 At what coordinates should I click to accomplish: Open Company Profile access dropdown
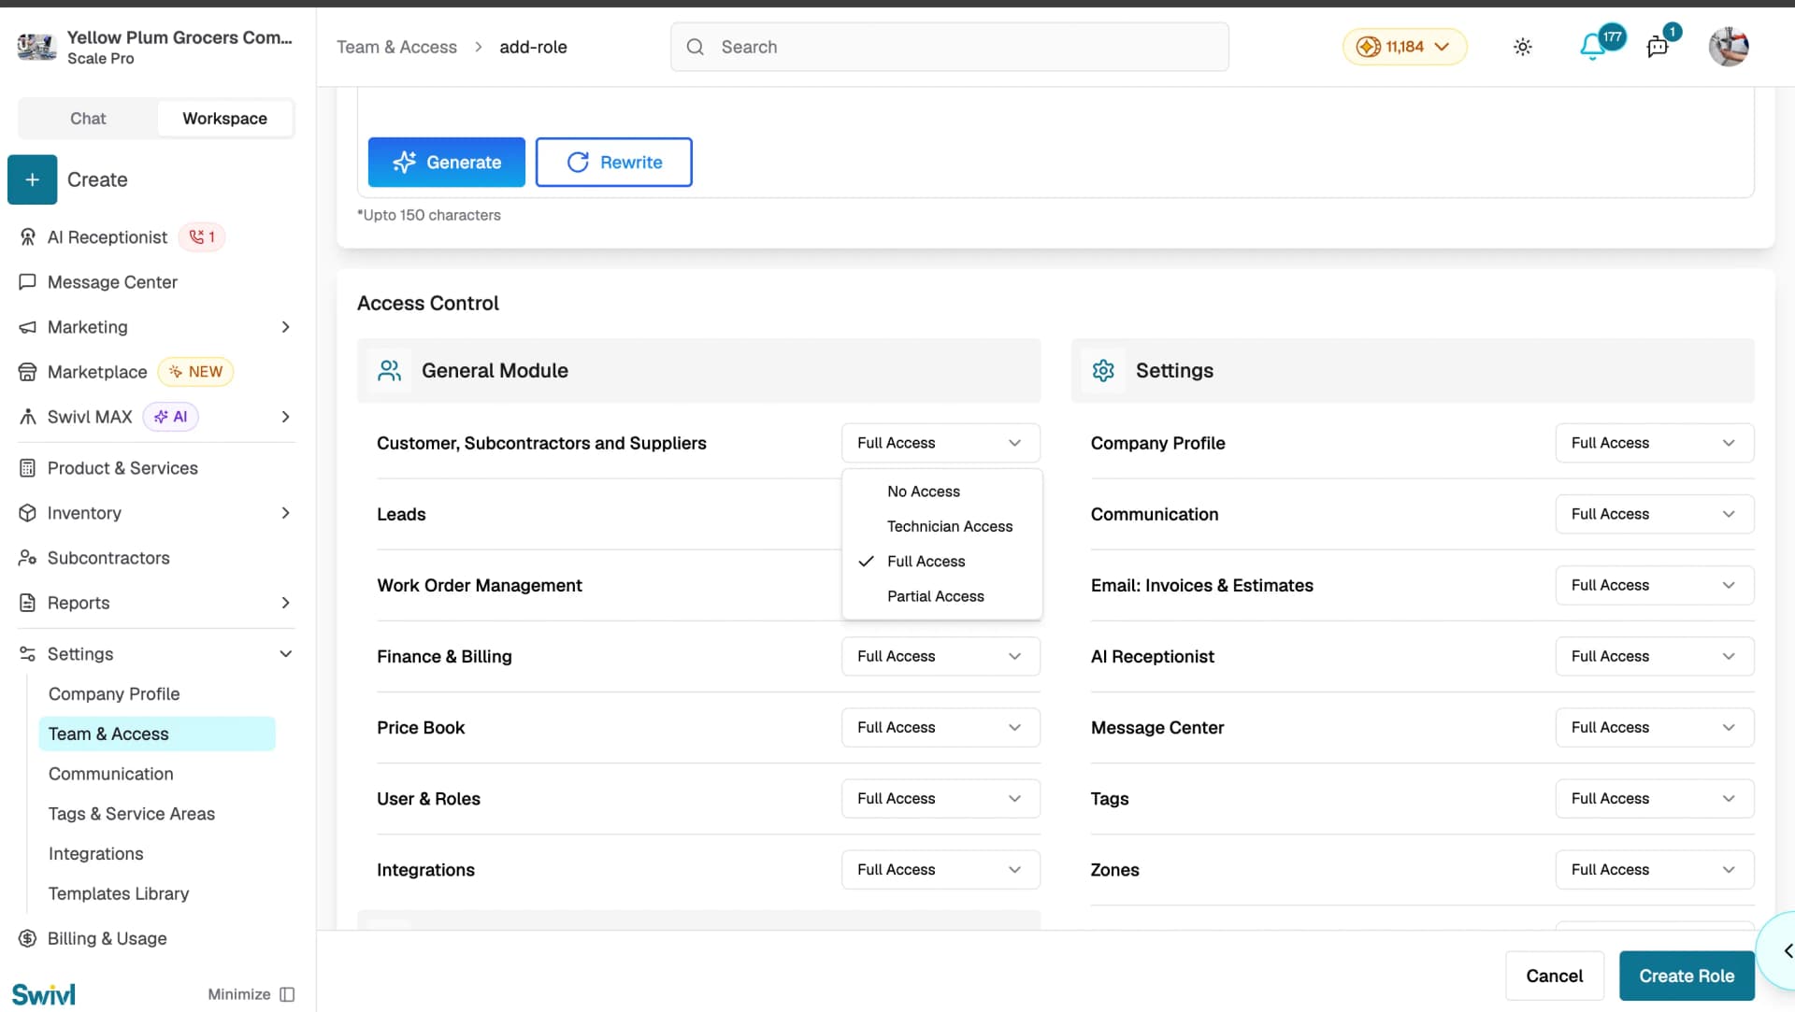click(1655, 443)
